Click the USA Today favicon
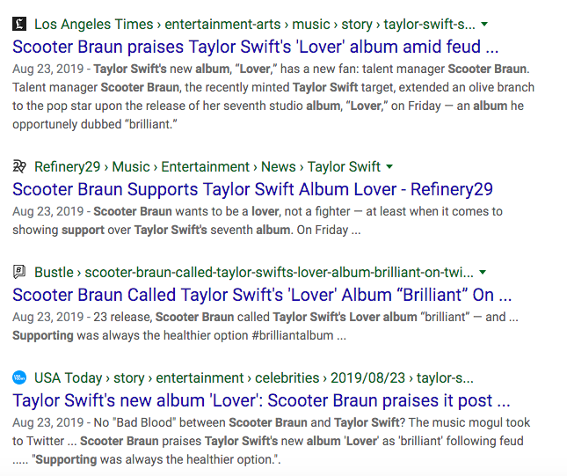 19,377
